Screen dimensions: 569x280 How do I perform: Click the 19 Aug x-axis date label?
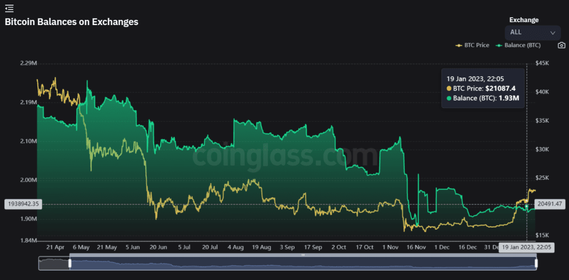tap(261, 247)
